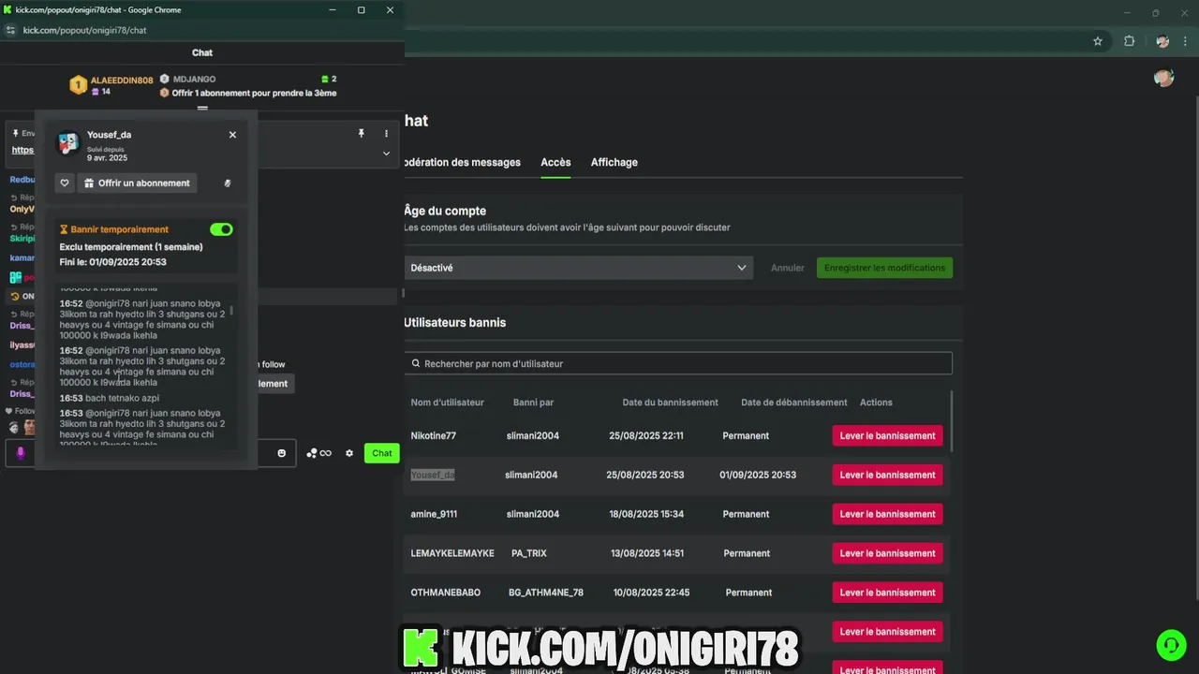Viewport: 1199px width, 674px height.
Task: Click the moderator badge icon in user card
Action: pyautogui.click(x=228, y=183)
